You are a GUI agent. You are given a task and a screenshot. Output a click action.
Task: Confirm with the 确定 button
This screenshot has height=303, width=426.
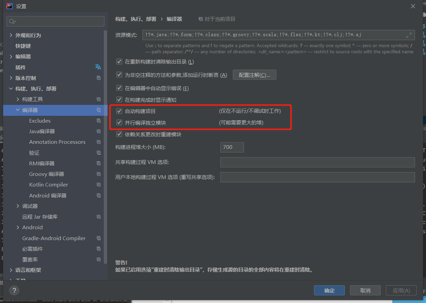click(330, 290)
